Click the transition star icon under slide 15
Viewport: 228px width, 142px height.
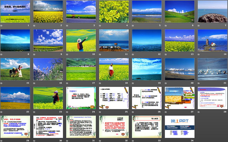pyautogui.click(x=1, y=83)
